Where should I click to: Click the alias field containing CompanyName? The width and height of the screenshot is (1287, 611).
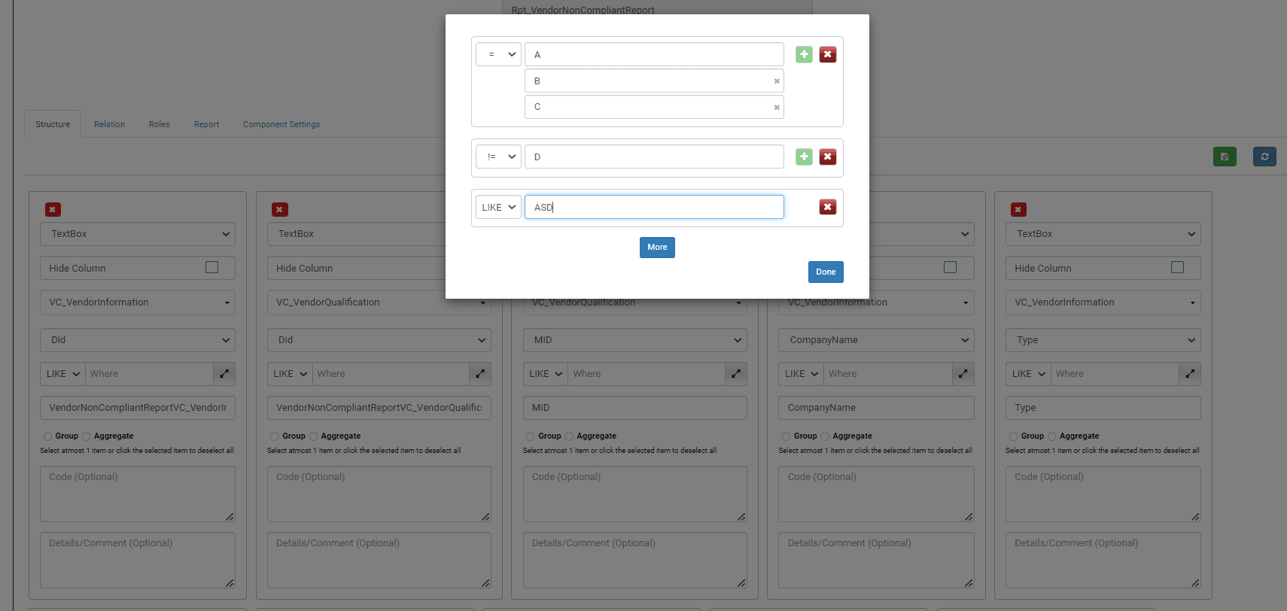pos(876,408)
